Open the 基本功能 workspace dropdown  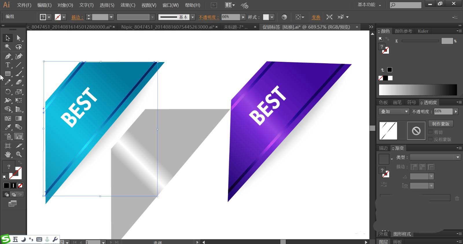(x=369, y=5)
